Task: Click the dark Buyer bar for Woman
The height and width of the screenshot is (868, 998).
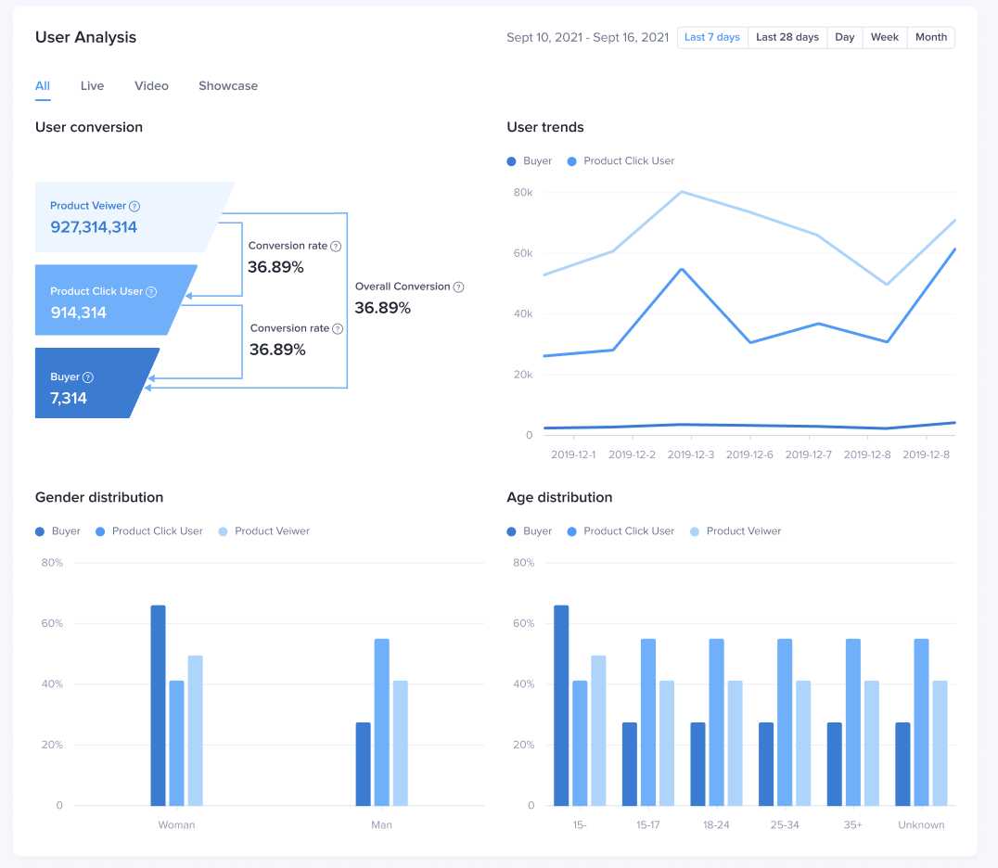Action: [x=159, y=705]
